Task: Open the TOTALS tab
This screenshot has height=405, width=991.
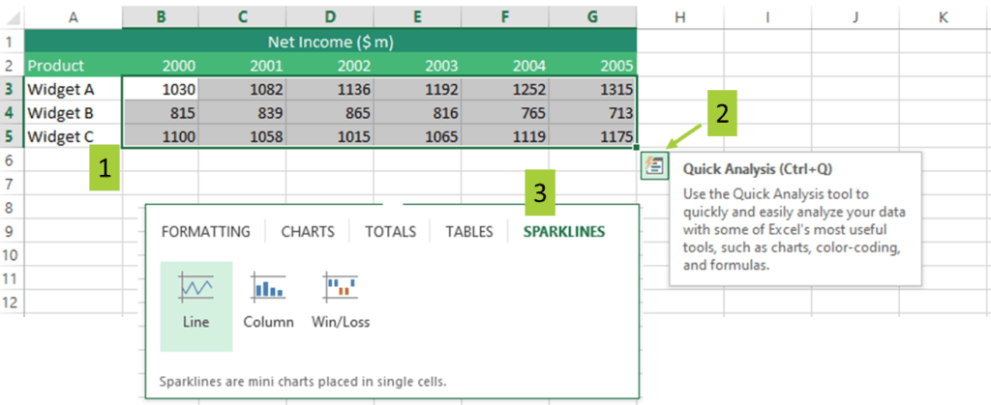Action: 391,232
